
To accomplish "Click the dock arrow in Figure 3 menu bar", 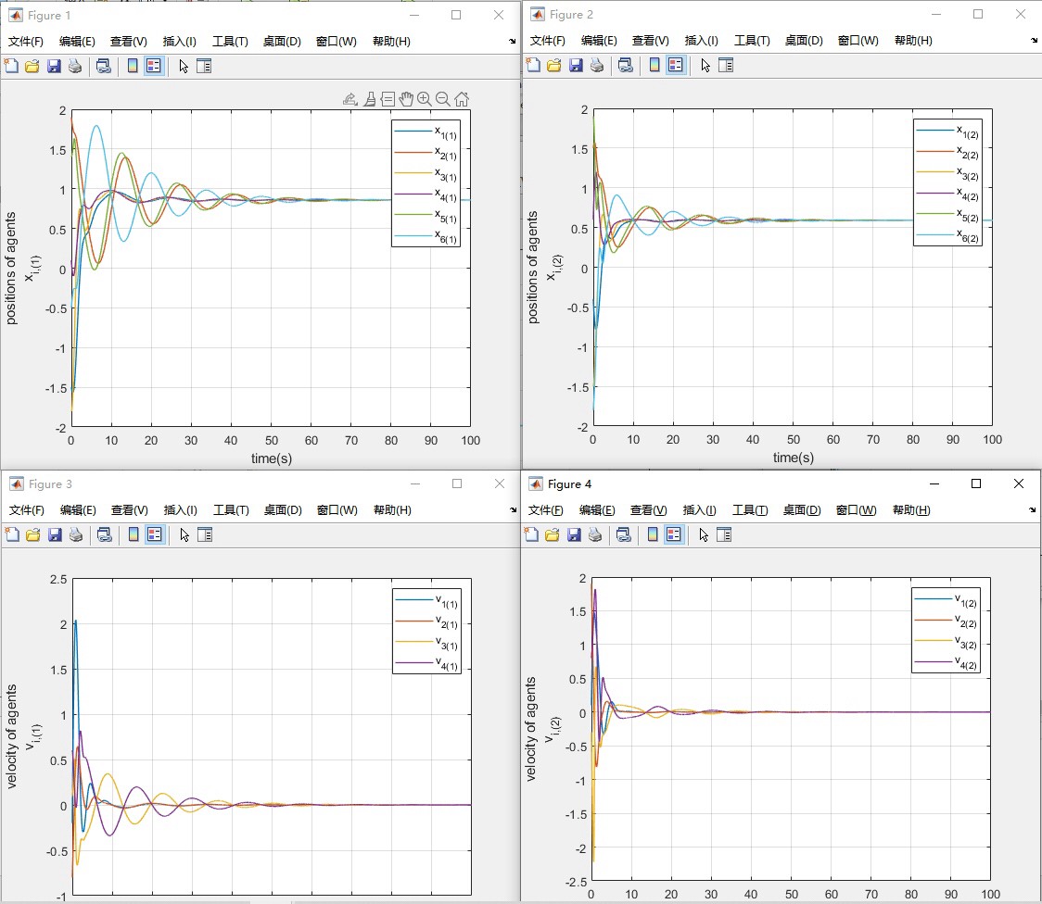I will click(x=513, y=509).
